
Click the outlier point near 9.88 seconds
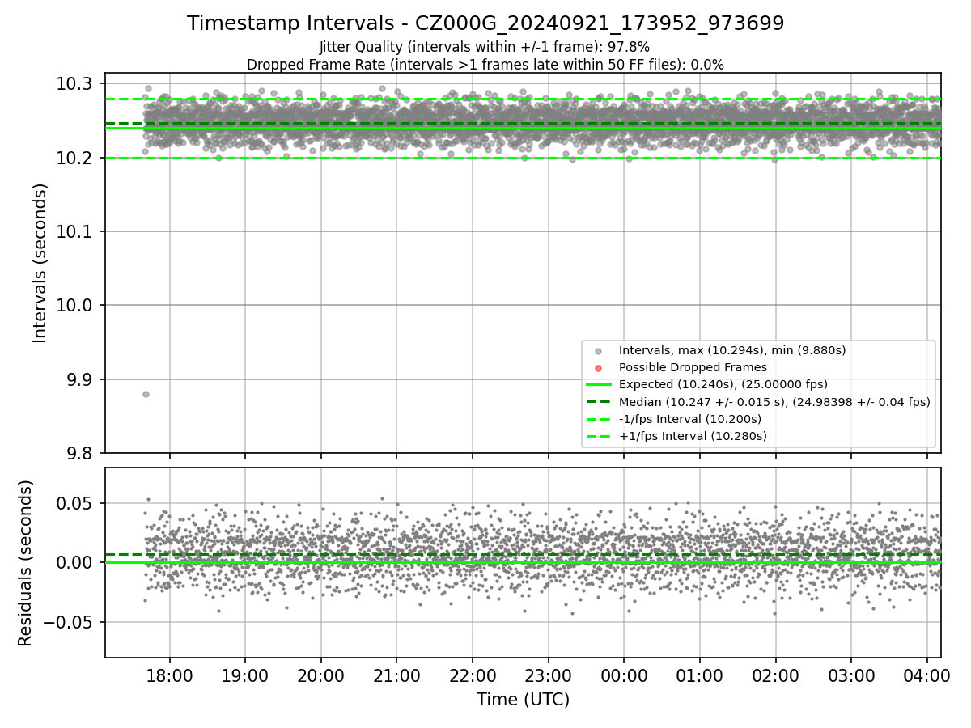[x=146, y=394]
